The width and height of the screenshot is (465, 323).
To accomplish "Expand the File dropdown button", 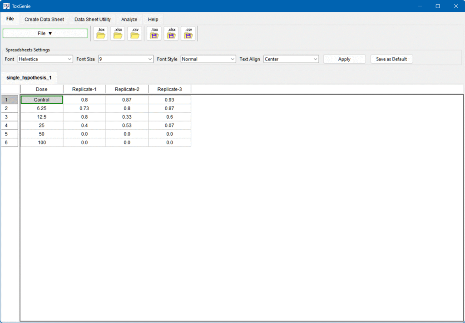I will [x=45, y=33].
